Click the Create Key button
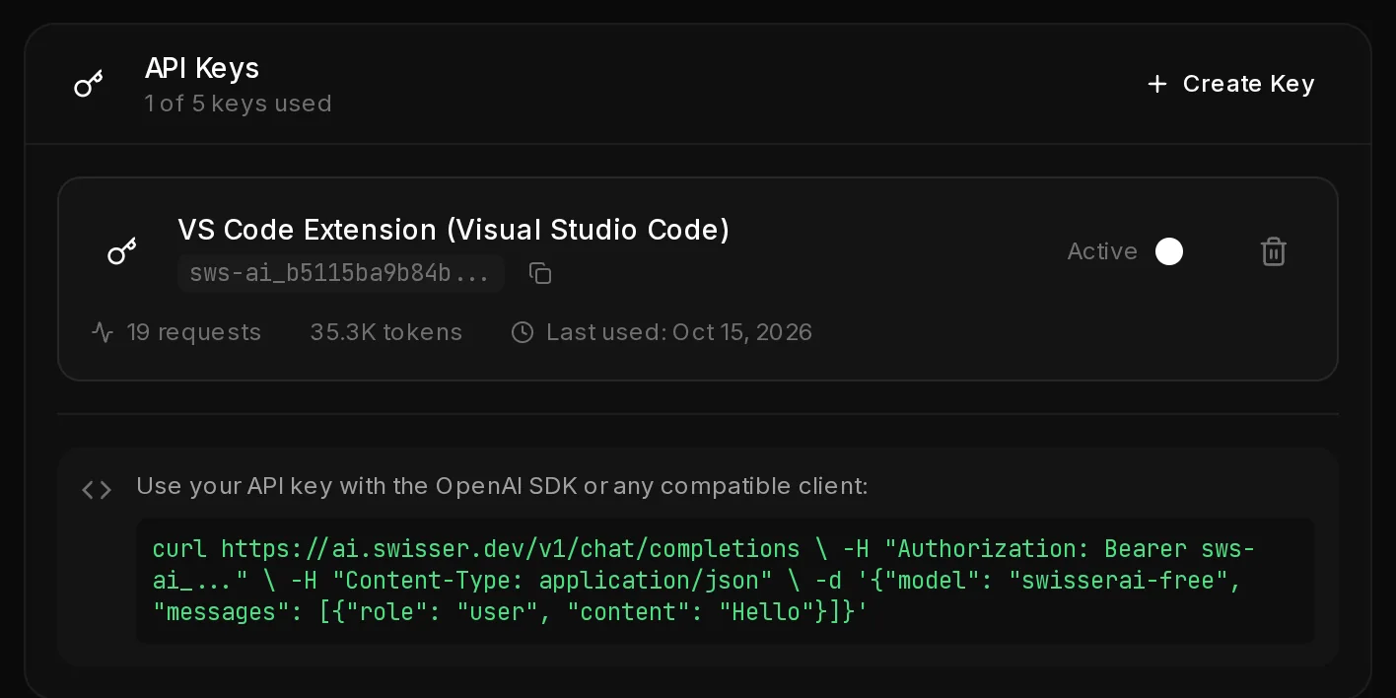This screenshot has height=698, width=1396. click(x=1231, y=84)
